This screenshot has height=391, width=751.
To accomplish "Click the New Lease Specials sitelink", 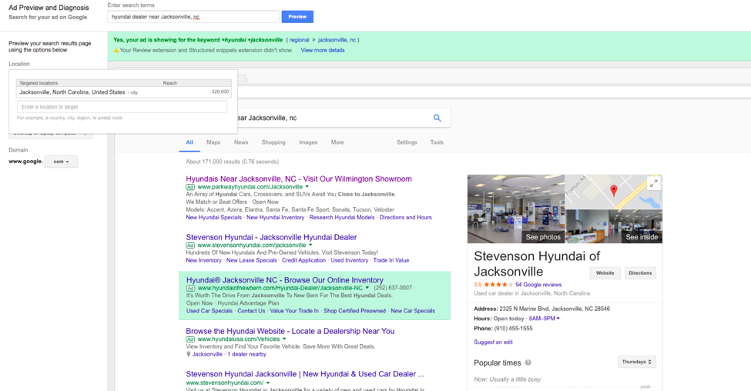I will point(251,261).
